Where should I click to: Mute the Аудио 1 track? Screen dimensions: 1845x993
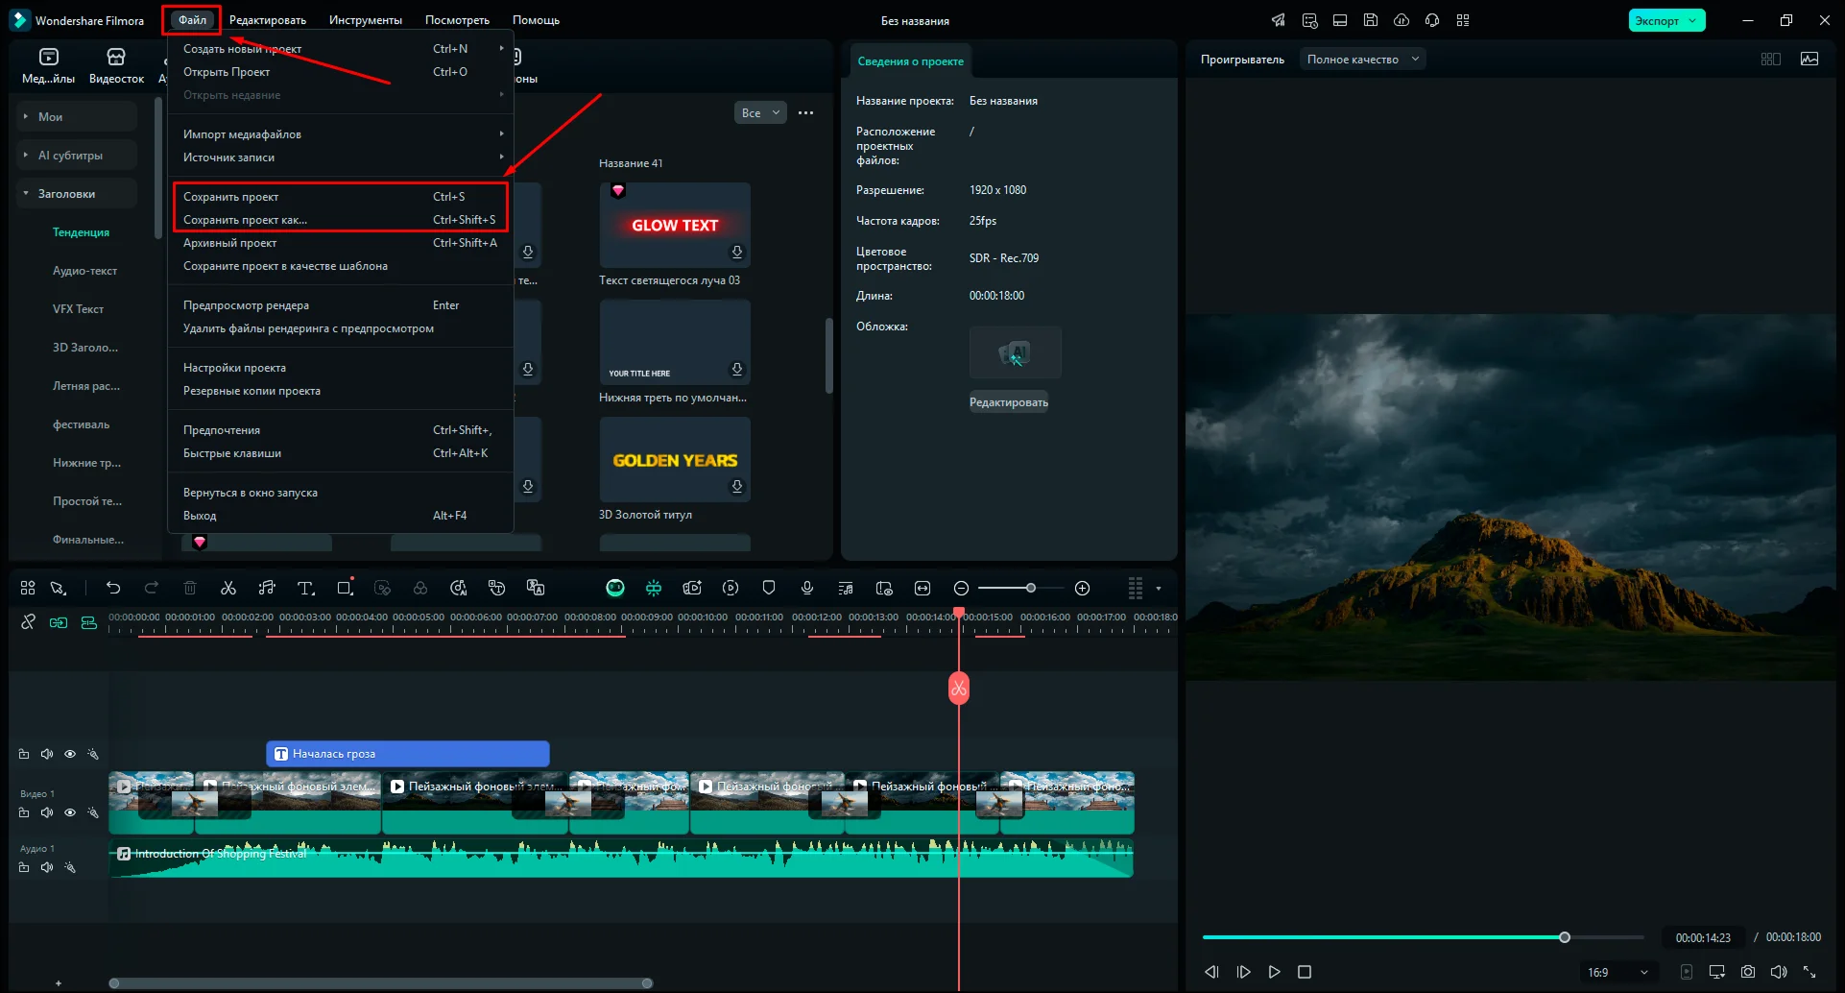(x=47, y=867)
